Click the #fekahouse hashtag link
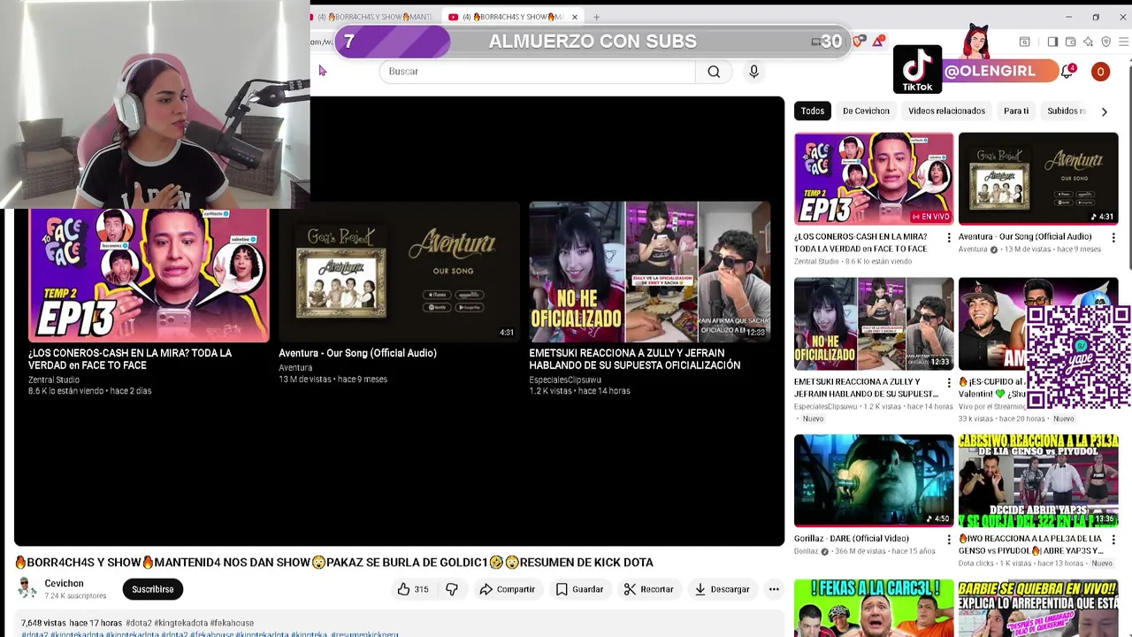 click(232, 623)
